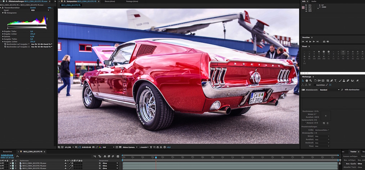Switch to the Renderliste tab
This screenshot has width=365, height=170.
click(8, 151)
